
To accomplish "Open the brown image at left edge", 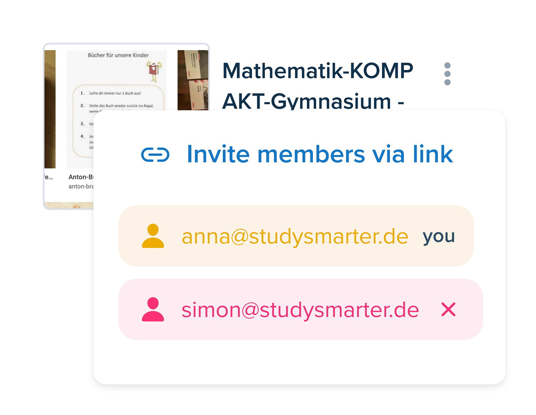I will 50,109.
